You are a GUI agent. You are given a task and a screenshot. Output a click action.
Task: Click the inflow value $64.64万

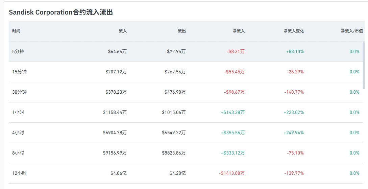pyautogui.click(x=117, y=51)
